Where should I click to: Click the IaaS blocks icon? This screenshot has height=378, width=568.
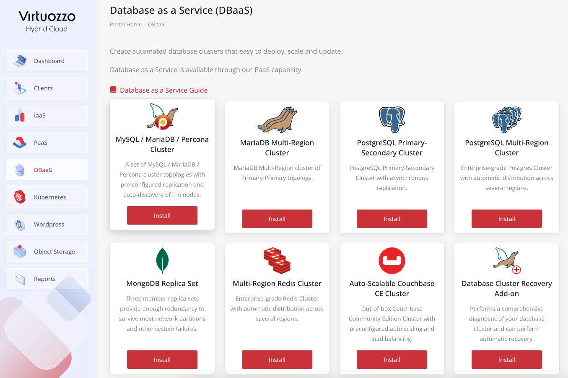(x=20, y=115)
